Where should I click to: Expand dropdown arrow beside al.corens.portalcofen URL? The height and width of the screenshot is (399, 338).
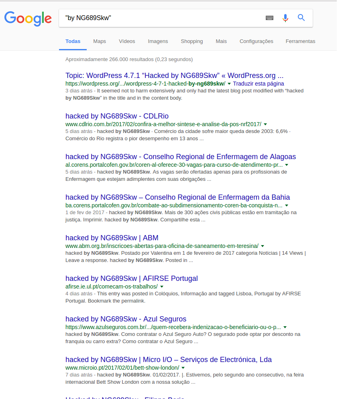pos(287,165)
